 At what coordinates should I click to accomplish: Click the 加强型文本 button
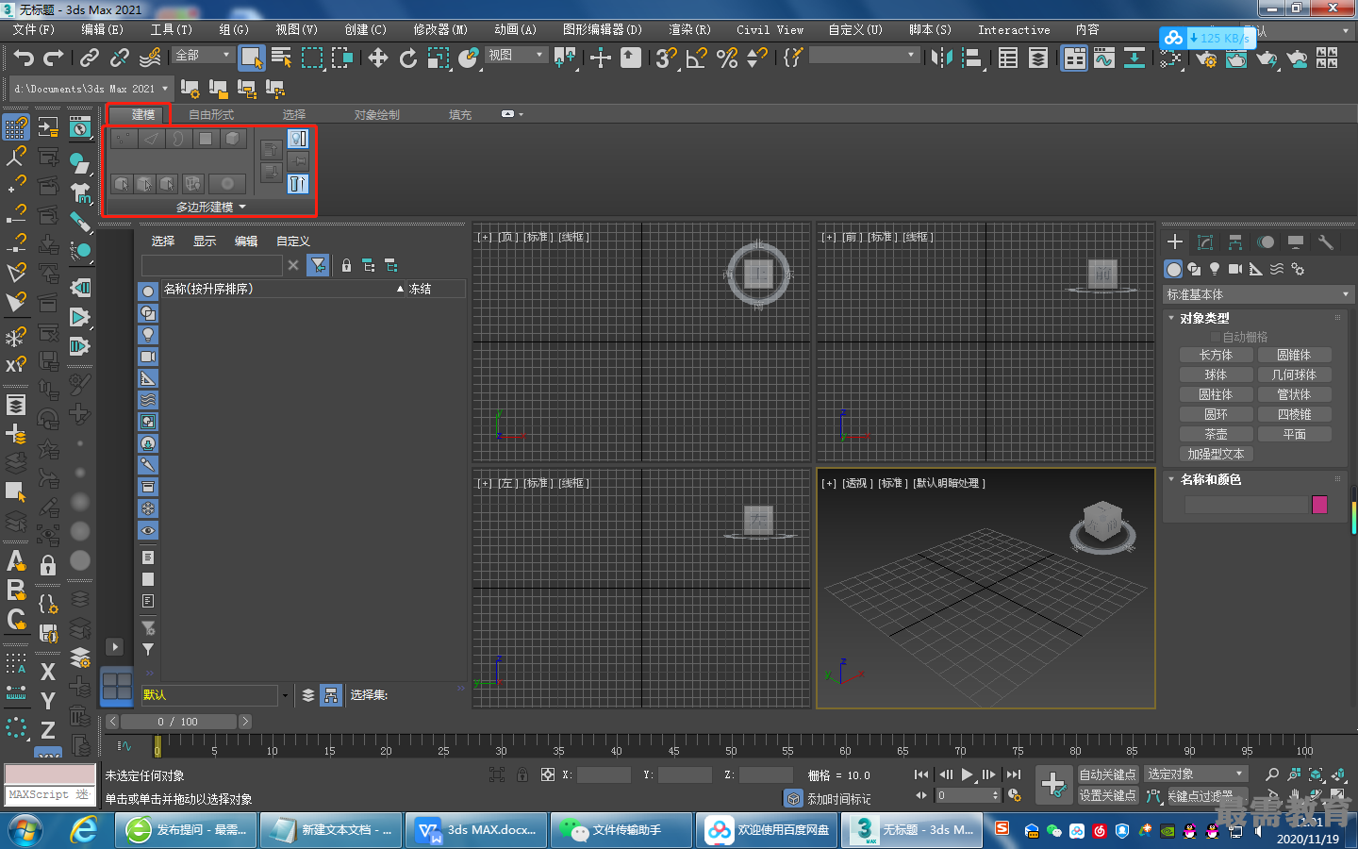[x=1216, y=454]
